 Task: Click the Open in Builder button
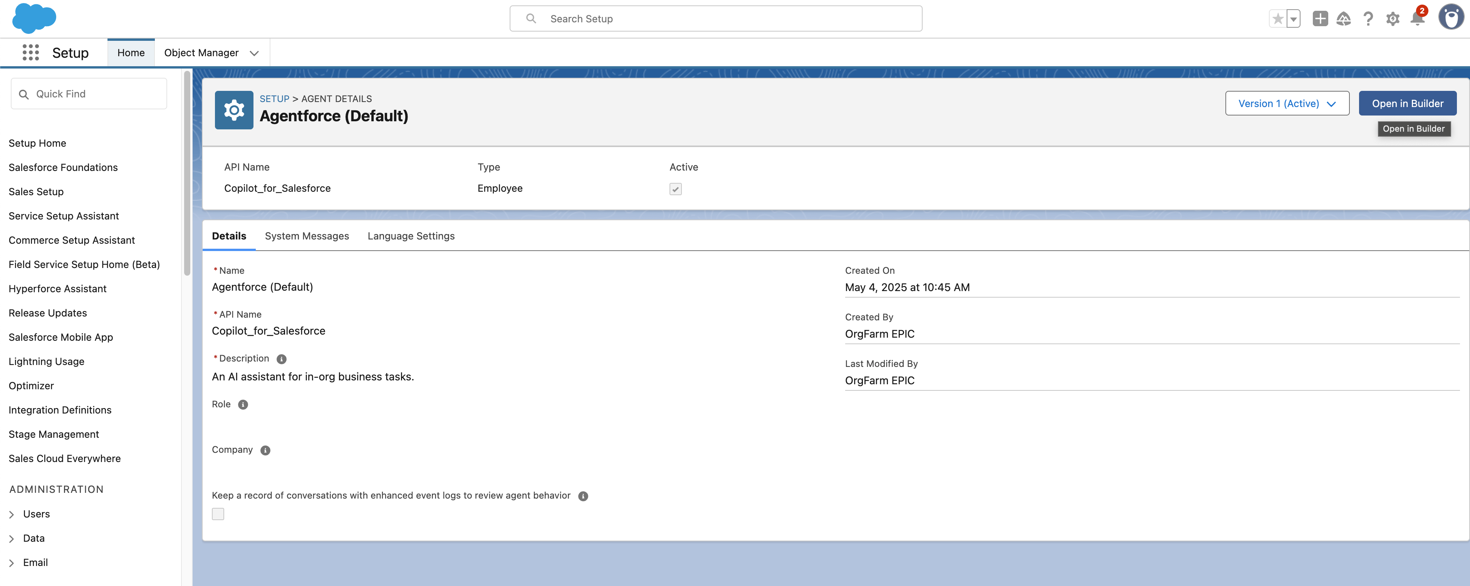(1407, 103)
